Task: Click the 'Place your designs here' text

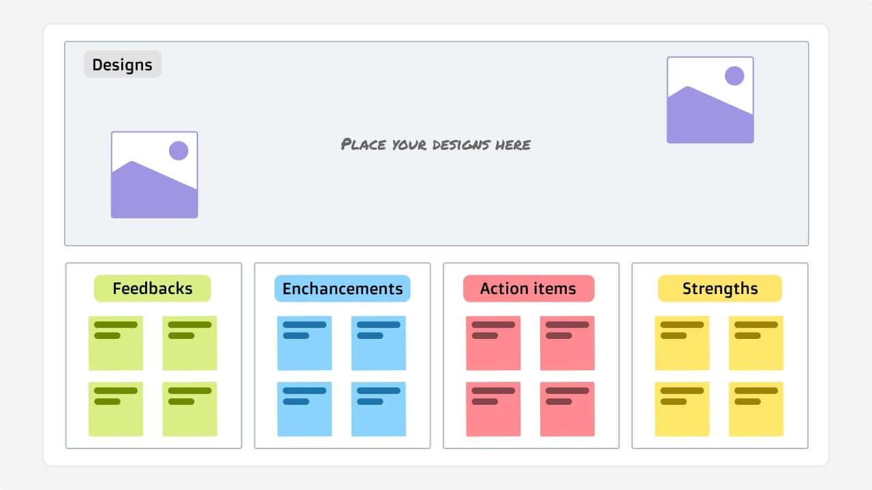Action: coord(436,144)
